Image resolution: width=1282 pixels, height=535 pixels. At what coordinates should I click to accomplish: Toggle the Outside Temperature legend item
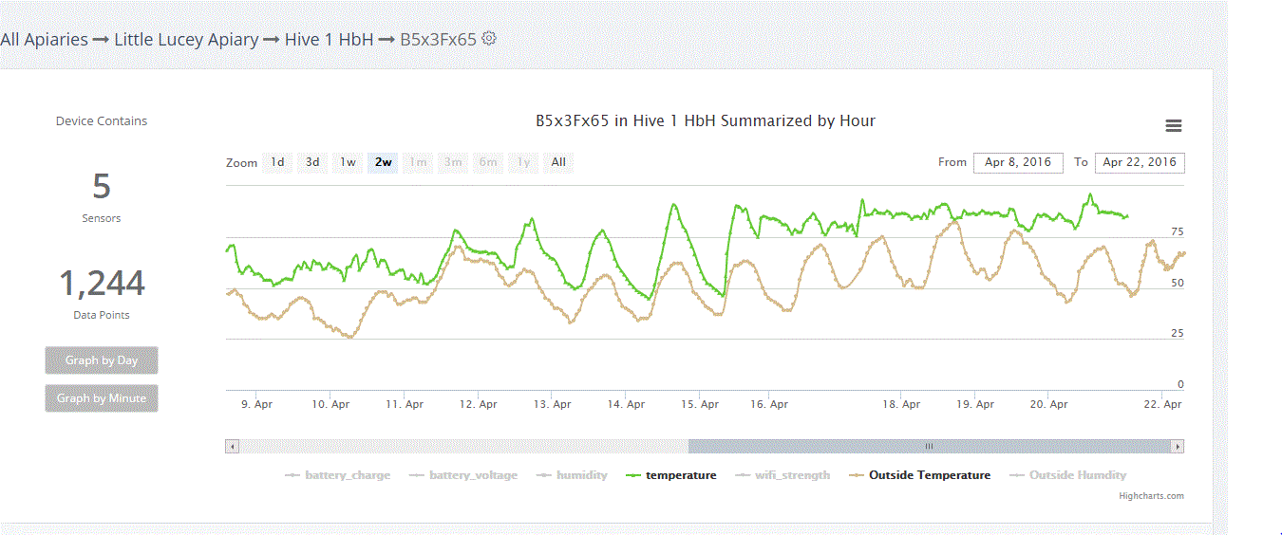[919, 475]
